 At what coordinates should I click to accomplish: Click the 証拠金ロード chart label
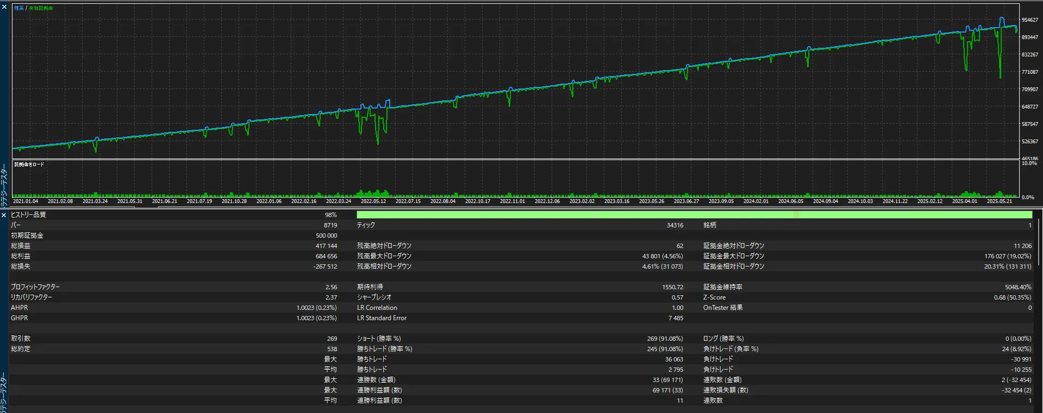(29, 164)
